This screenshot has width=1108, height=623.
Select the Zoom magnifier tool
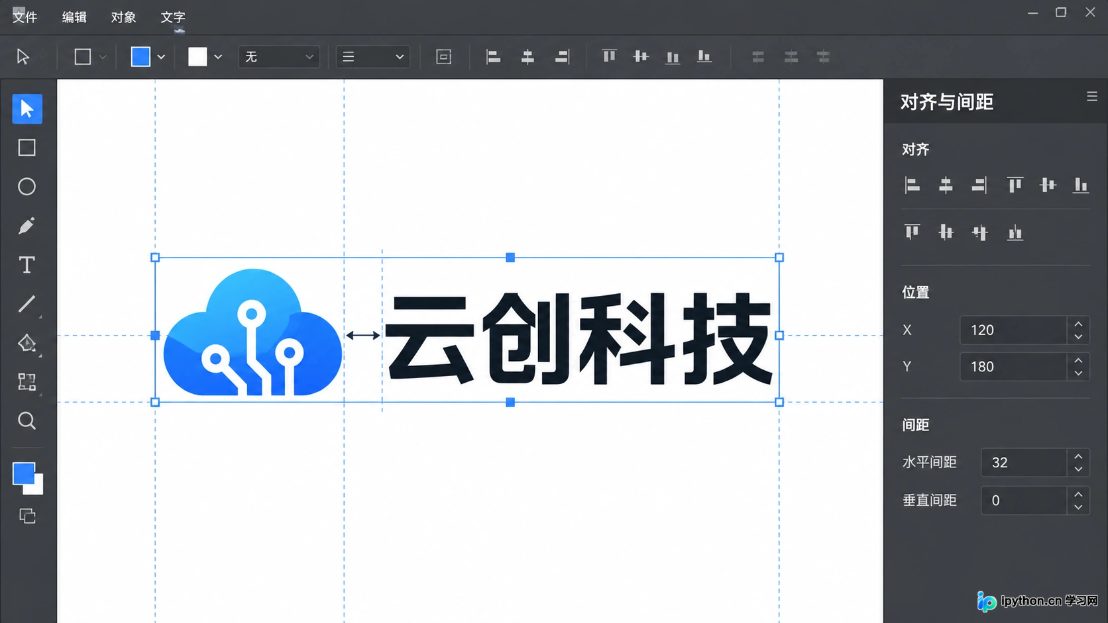[27, 421]
